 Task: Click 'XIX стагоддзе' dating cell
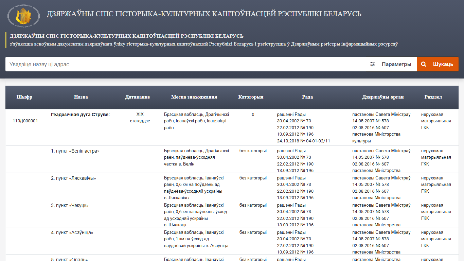coord(140,118)
